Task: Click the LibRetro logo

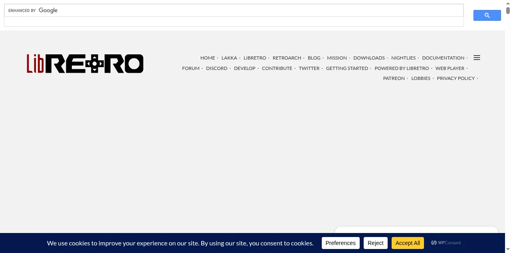Action: pos(85,64)
